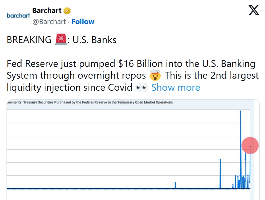
Task: Click the Barchart verified badge
Action: coord(67,10)
